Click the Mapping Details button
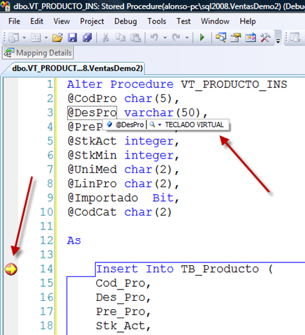Viewport: 305px width, 335px height. click(x=38, y=53)
